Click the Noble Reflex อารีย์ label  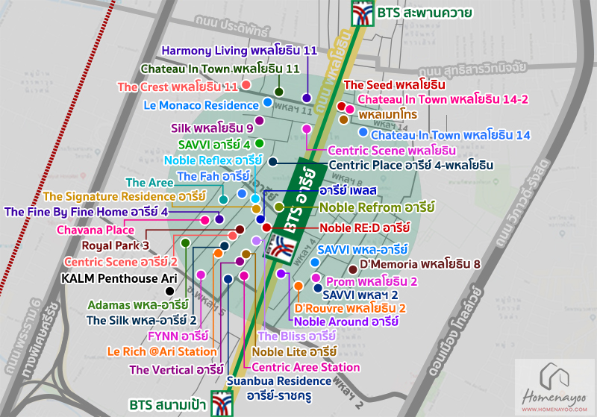[x=213, y=160]
